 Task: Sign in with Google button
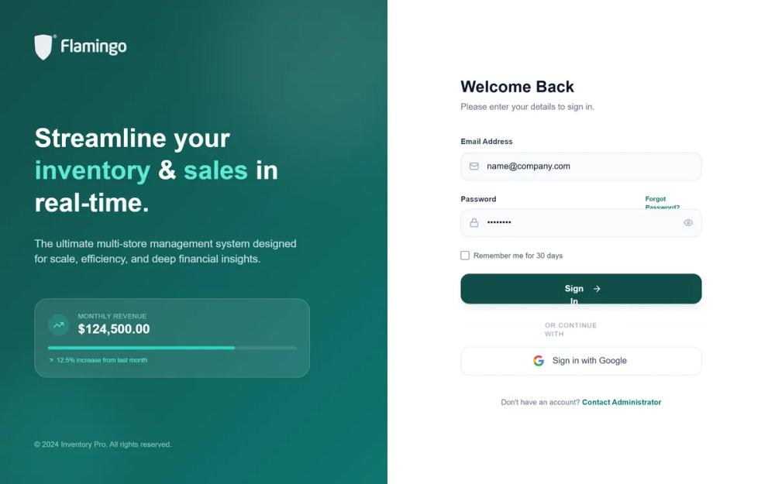pyautogui.click(x=581, y=361)
